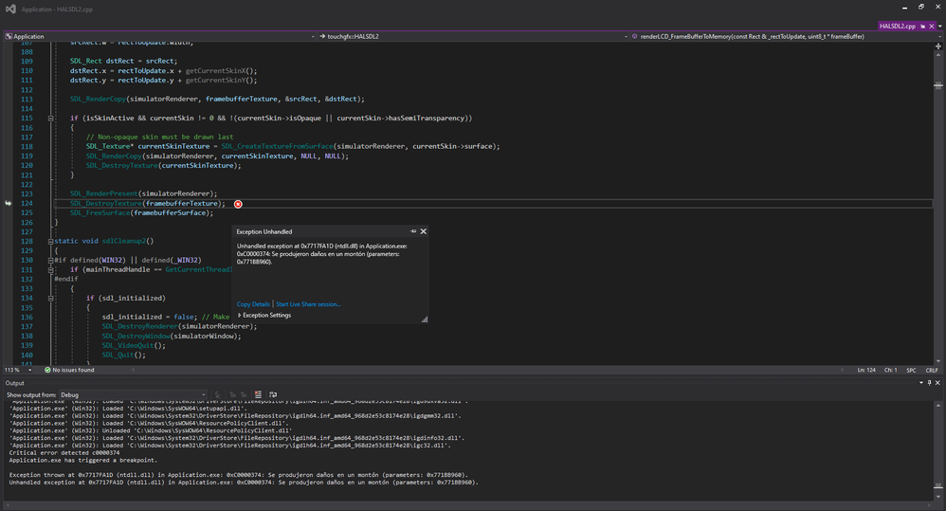Click the Ch: 1 status indicator
This screenshot has height=511, width=946.
pyautogui.click(x=890, y=370)
